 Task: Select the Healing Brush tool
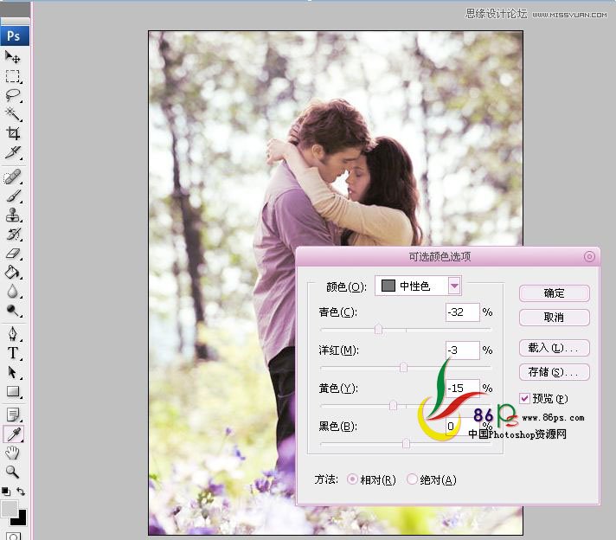(x=13, y=177)
